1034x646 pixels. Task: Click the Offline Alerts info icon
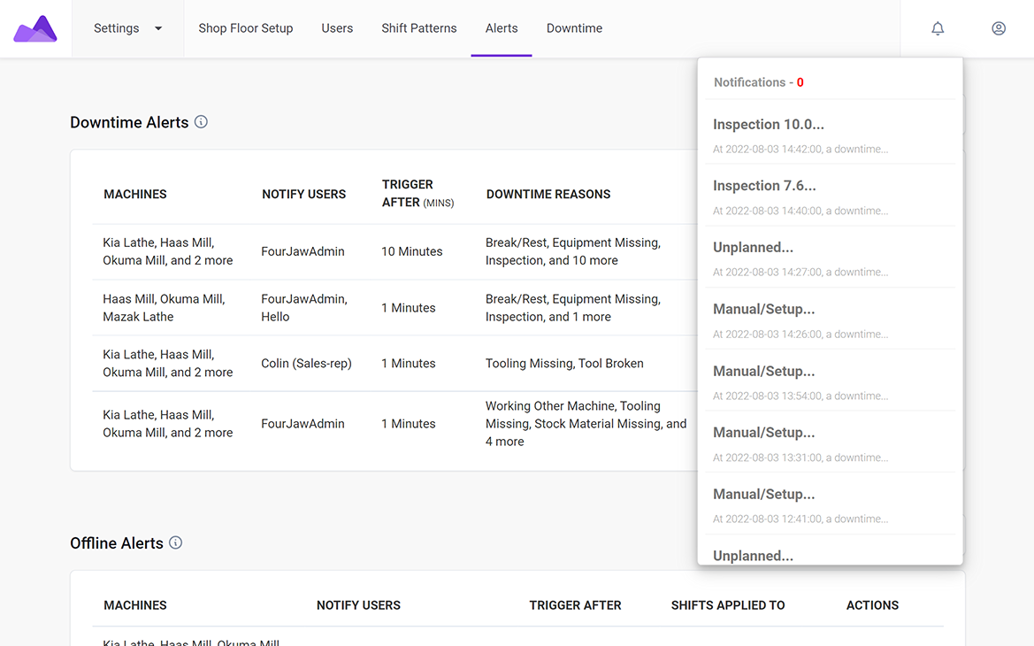point(175,542)
